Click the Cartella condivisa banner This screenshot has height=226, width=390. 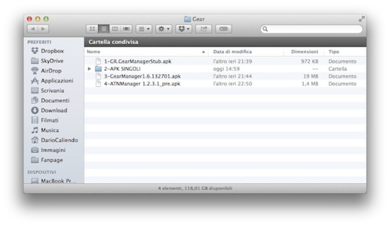tap(225, 42)
